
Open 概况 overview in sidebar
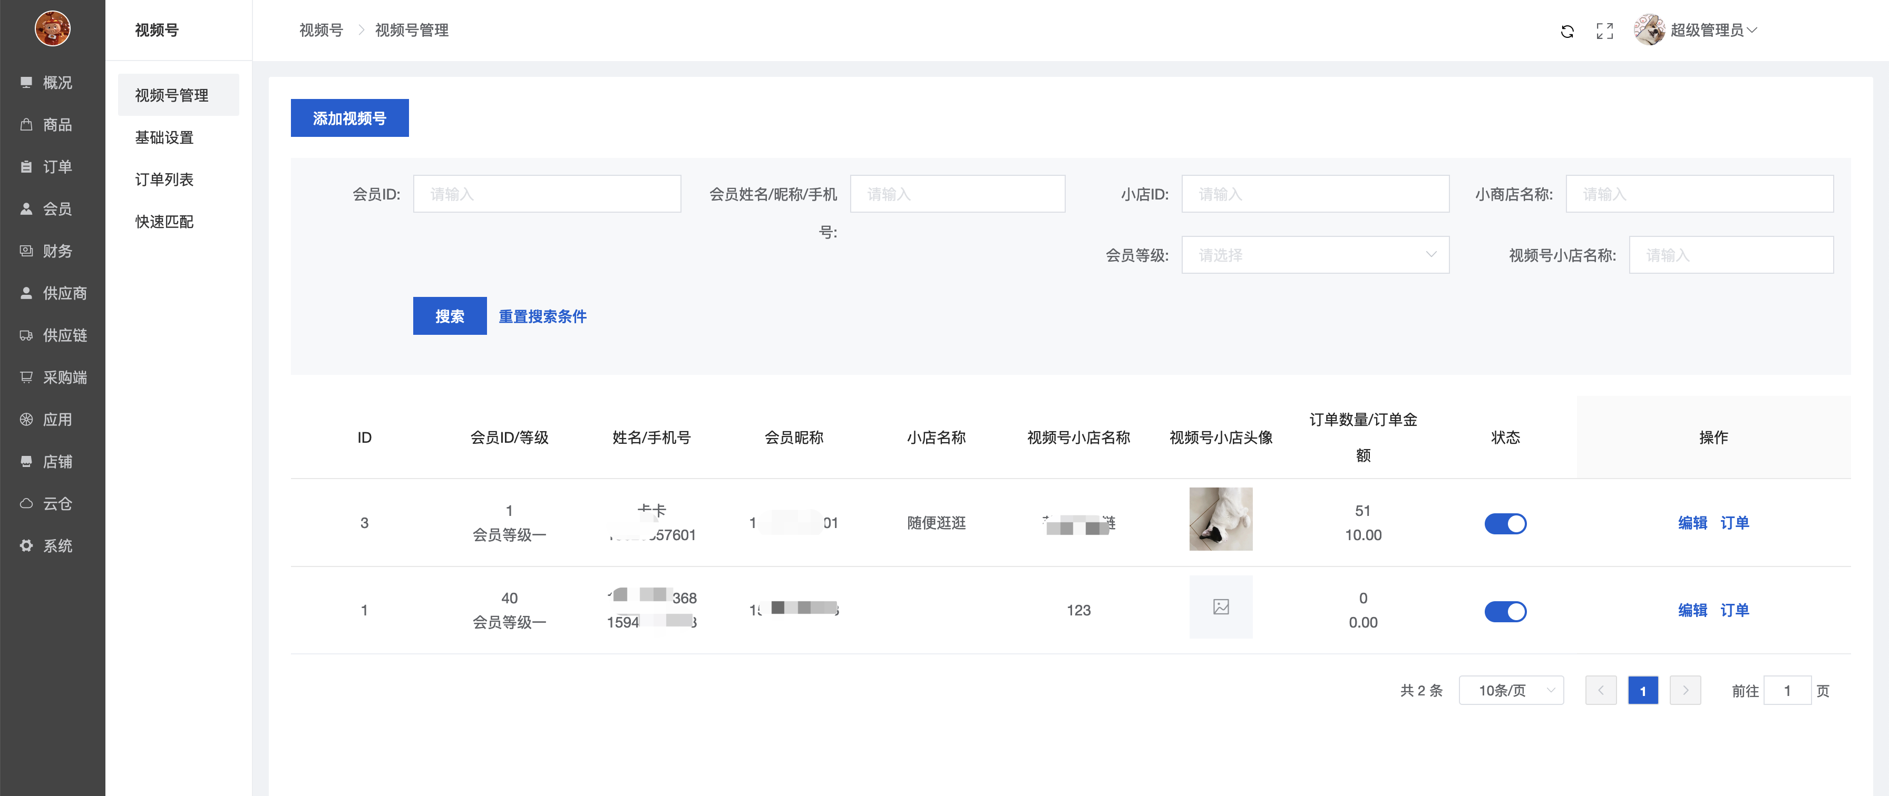point(53,82)
